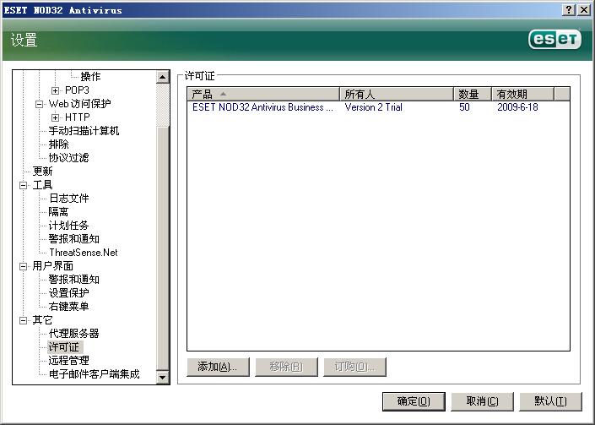Image resolution: width=595 pixels, height=425 pixels.
Task: Click tree scrollbar down arrow
Action: point(163,377)
